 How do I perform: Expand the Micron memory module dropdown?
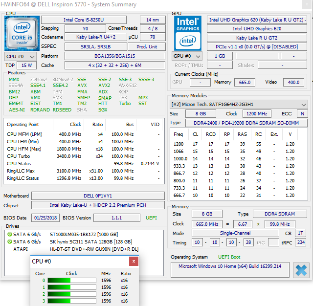239,104
